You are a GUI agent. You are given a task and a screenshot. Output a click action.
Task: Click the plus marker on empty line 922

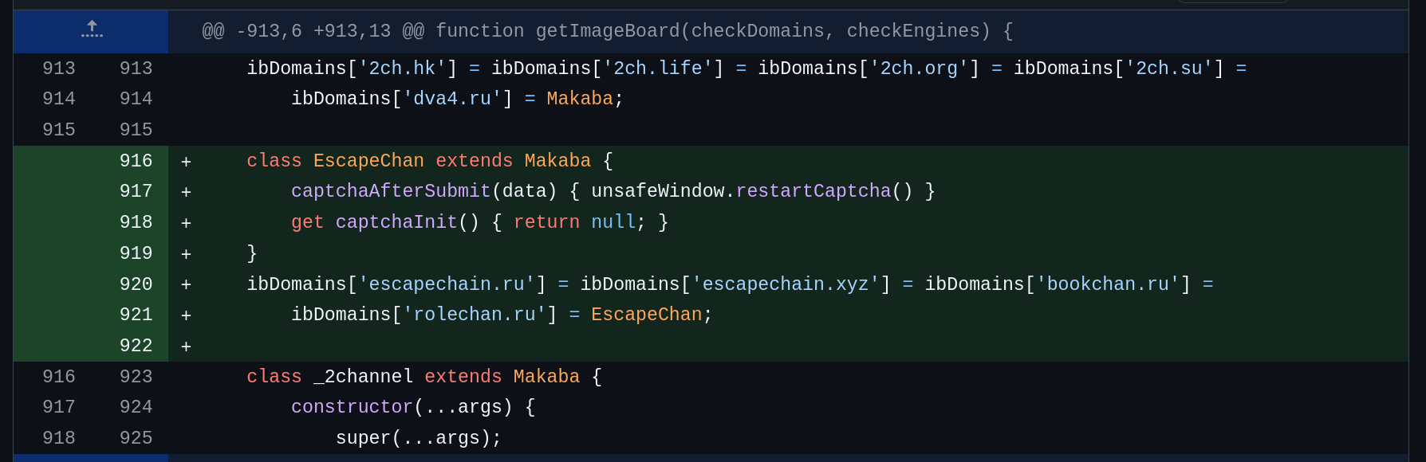tap(186, 346)
